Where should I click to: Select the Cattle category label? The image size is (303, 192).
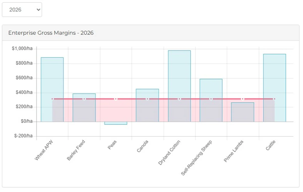coord(271,146)
